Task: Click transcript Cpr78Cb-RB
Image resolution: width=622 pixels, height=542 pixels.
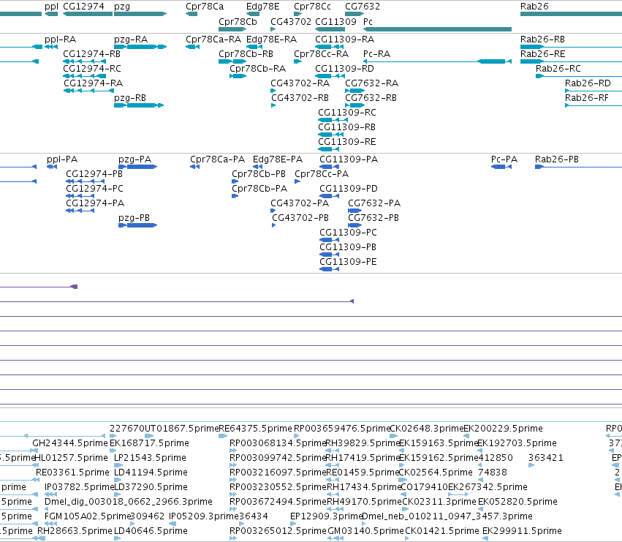Action: (x=246, y=54)
